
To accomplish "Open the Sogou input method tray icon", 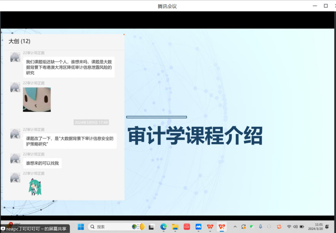I will pos(279,227).
